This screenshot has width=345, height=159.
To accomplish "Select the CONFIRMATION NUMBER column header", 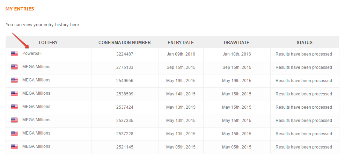I will 125,43.
